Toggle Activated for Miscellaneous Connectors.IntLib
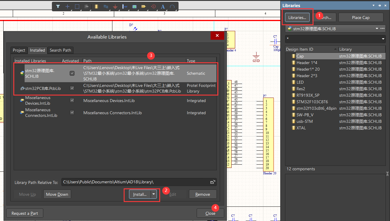This screenshot has width=390, height=221. (x=72, y=113)
